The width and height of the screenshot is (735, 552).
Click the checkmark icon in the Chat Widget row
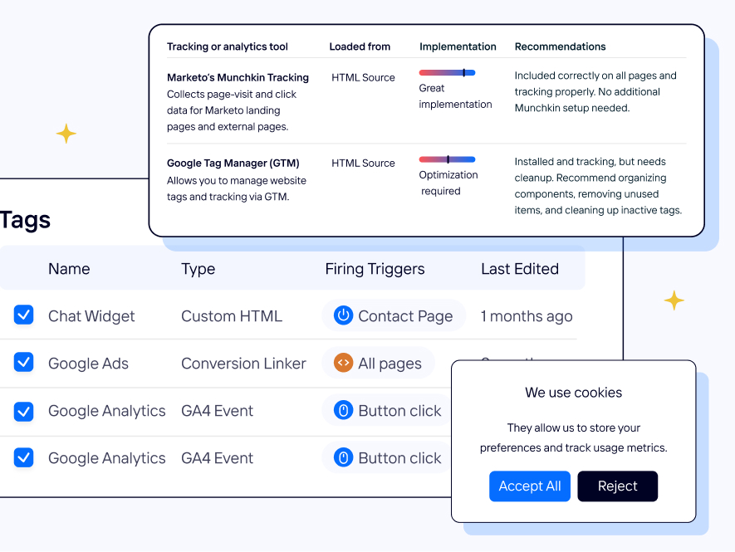click(x=23, y=315)
